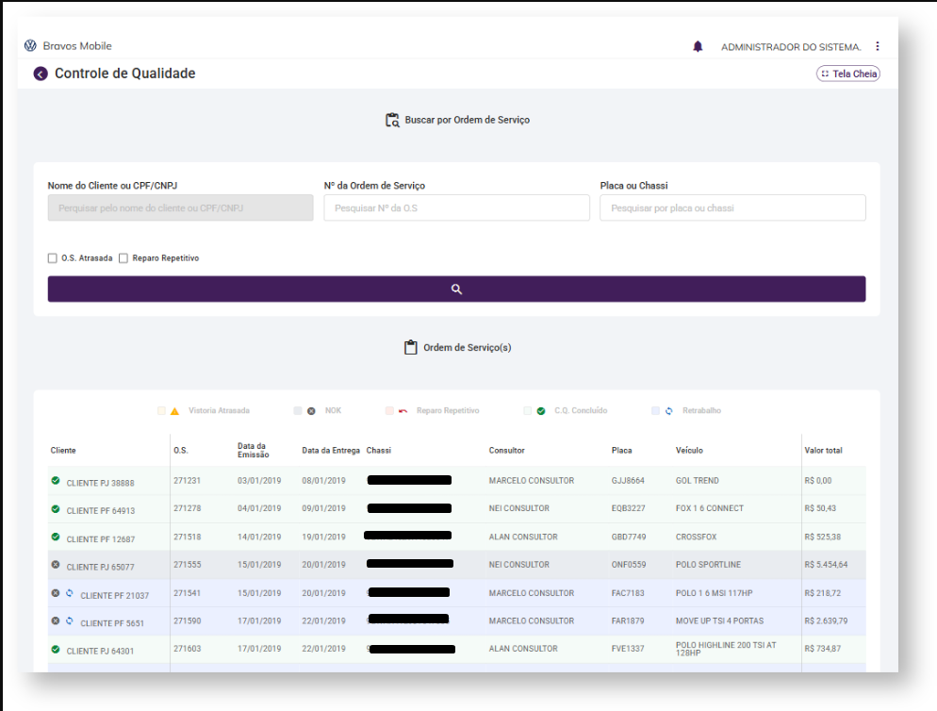Click vehicle CROSSFOX cell
Image resolution: width=937 pixels, height=711 pixels.
point(697,537)
